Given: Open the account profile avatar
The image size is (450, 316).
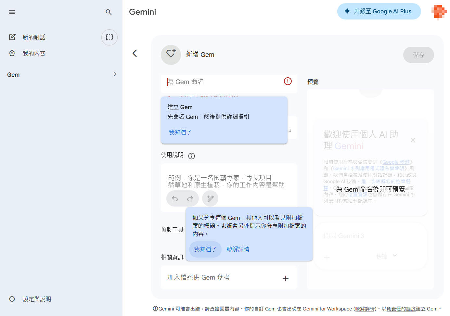Looking at the screenshot, I should (439, 12).
